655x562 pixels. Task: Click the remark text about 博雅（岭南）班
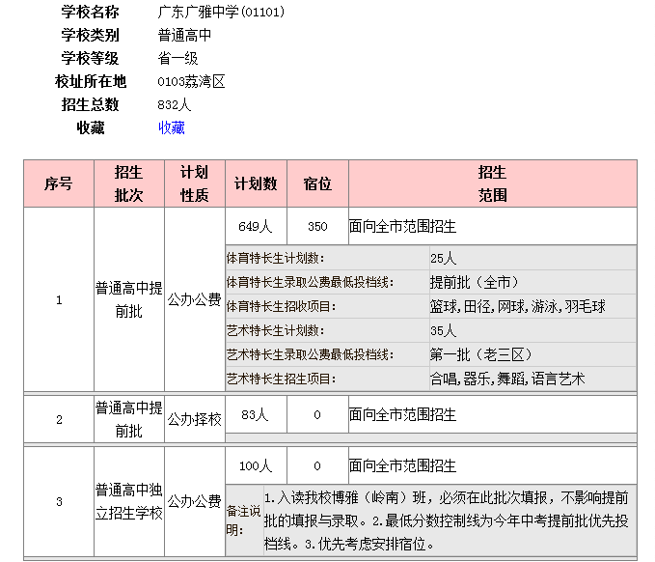pyautogui.click(x=446, y=520)
